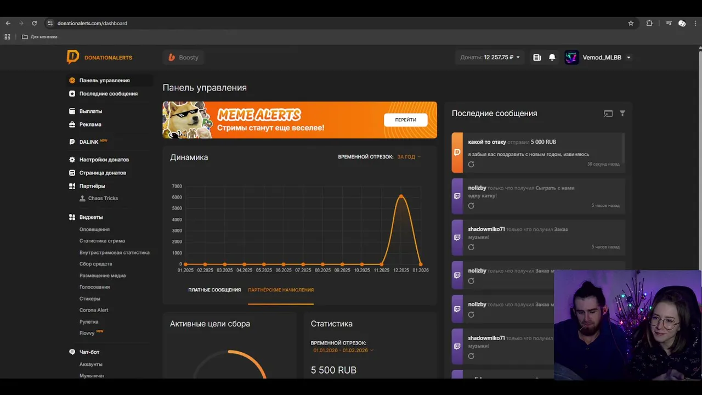Open Chaos Tricks partner link
Screen dimensions: 702x395
103,198
